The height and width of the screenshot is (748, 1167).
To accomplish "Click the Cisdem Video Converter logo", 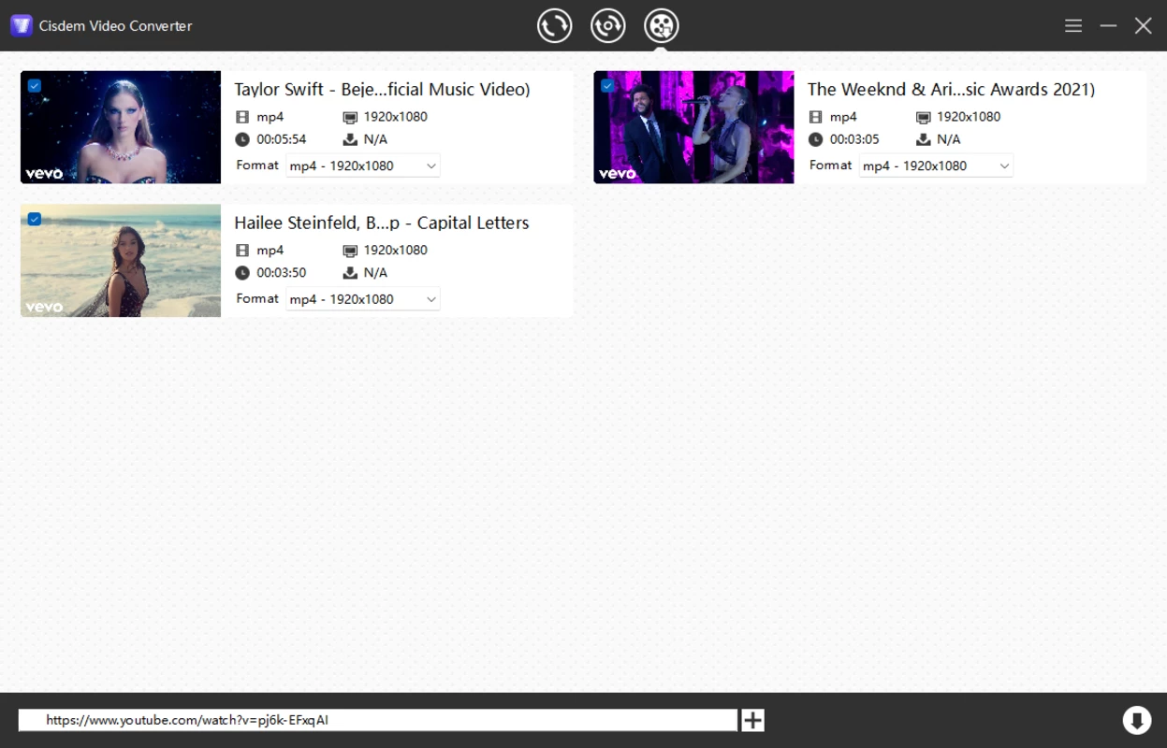I will coord(22,25).
